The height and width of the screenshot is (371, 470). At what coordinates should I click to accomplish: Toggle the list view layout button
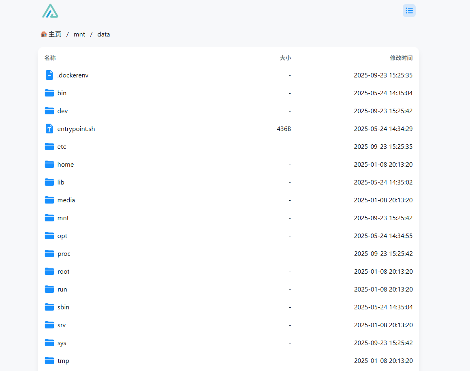pyautogui.click(x=409, y=11)
